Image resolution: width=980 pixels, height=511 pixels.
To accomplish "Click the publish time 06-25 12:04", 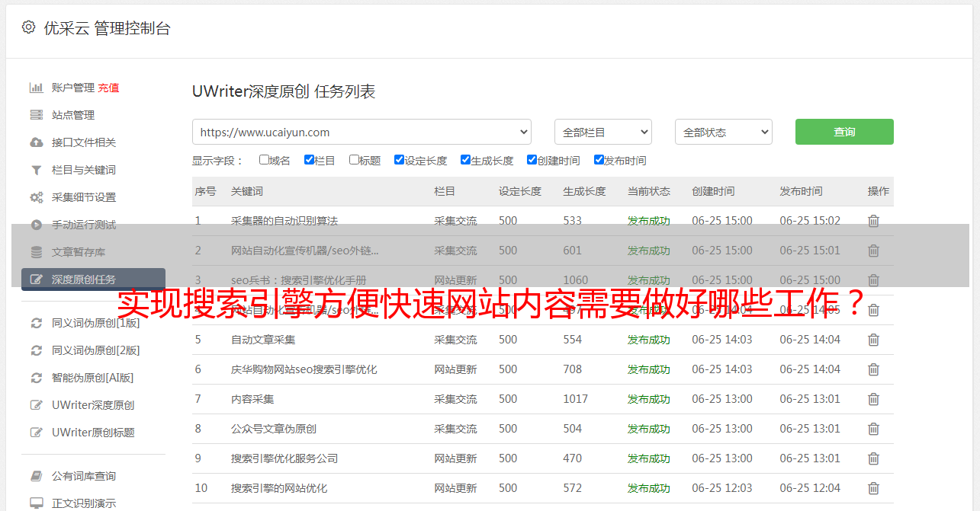I will [x=810, y=488].
